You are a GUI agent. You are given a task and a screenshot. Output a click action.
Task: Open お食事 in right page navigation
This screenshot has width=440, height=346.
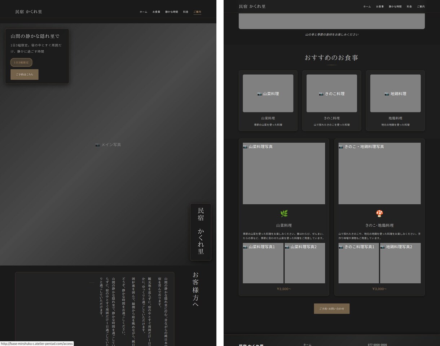coord(380,6)
